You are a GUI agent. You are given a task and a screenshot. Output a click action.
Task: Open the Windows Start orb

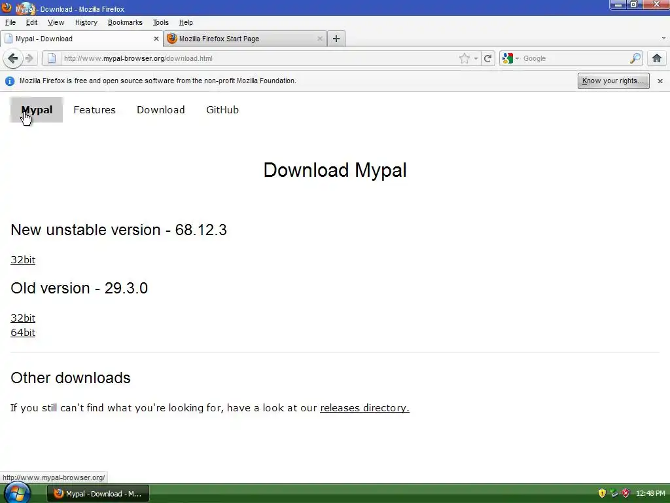pyautogui.click(x=18, y=493)
